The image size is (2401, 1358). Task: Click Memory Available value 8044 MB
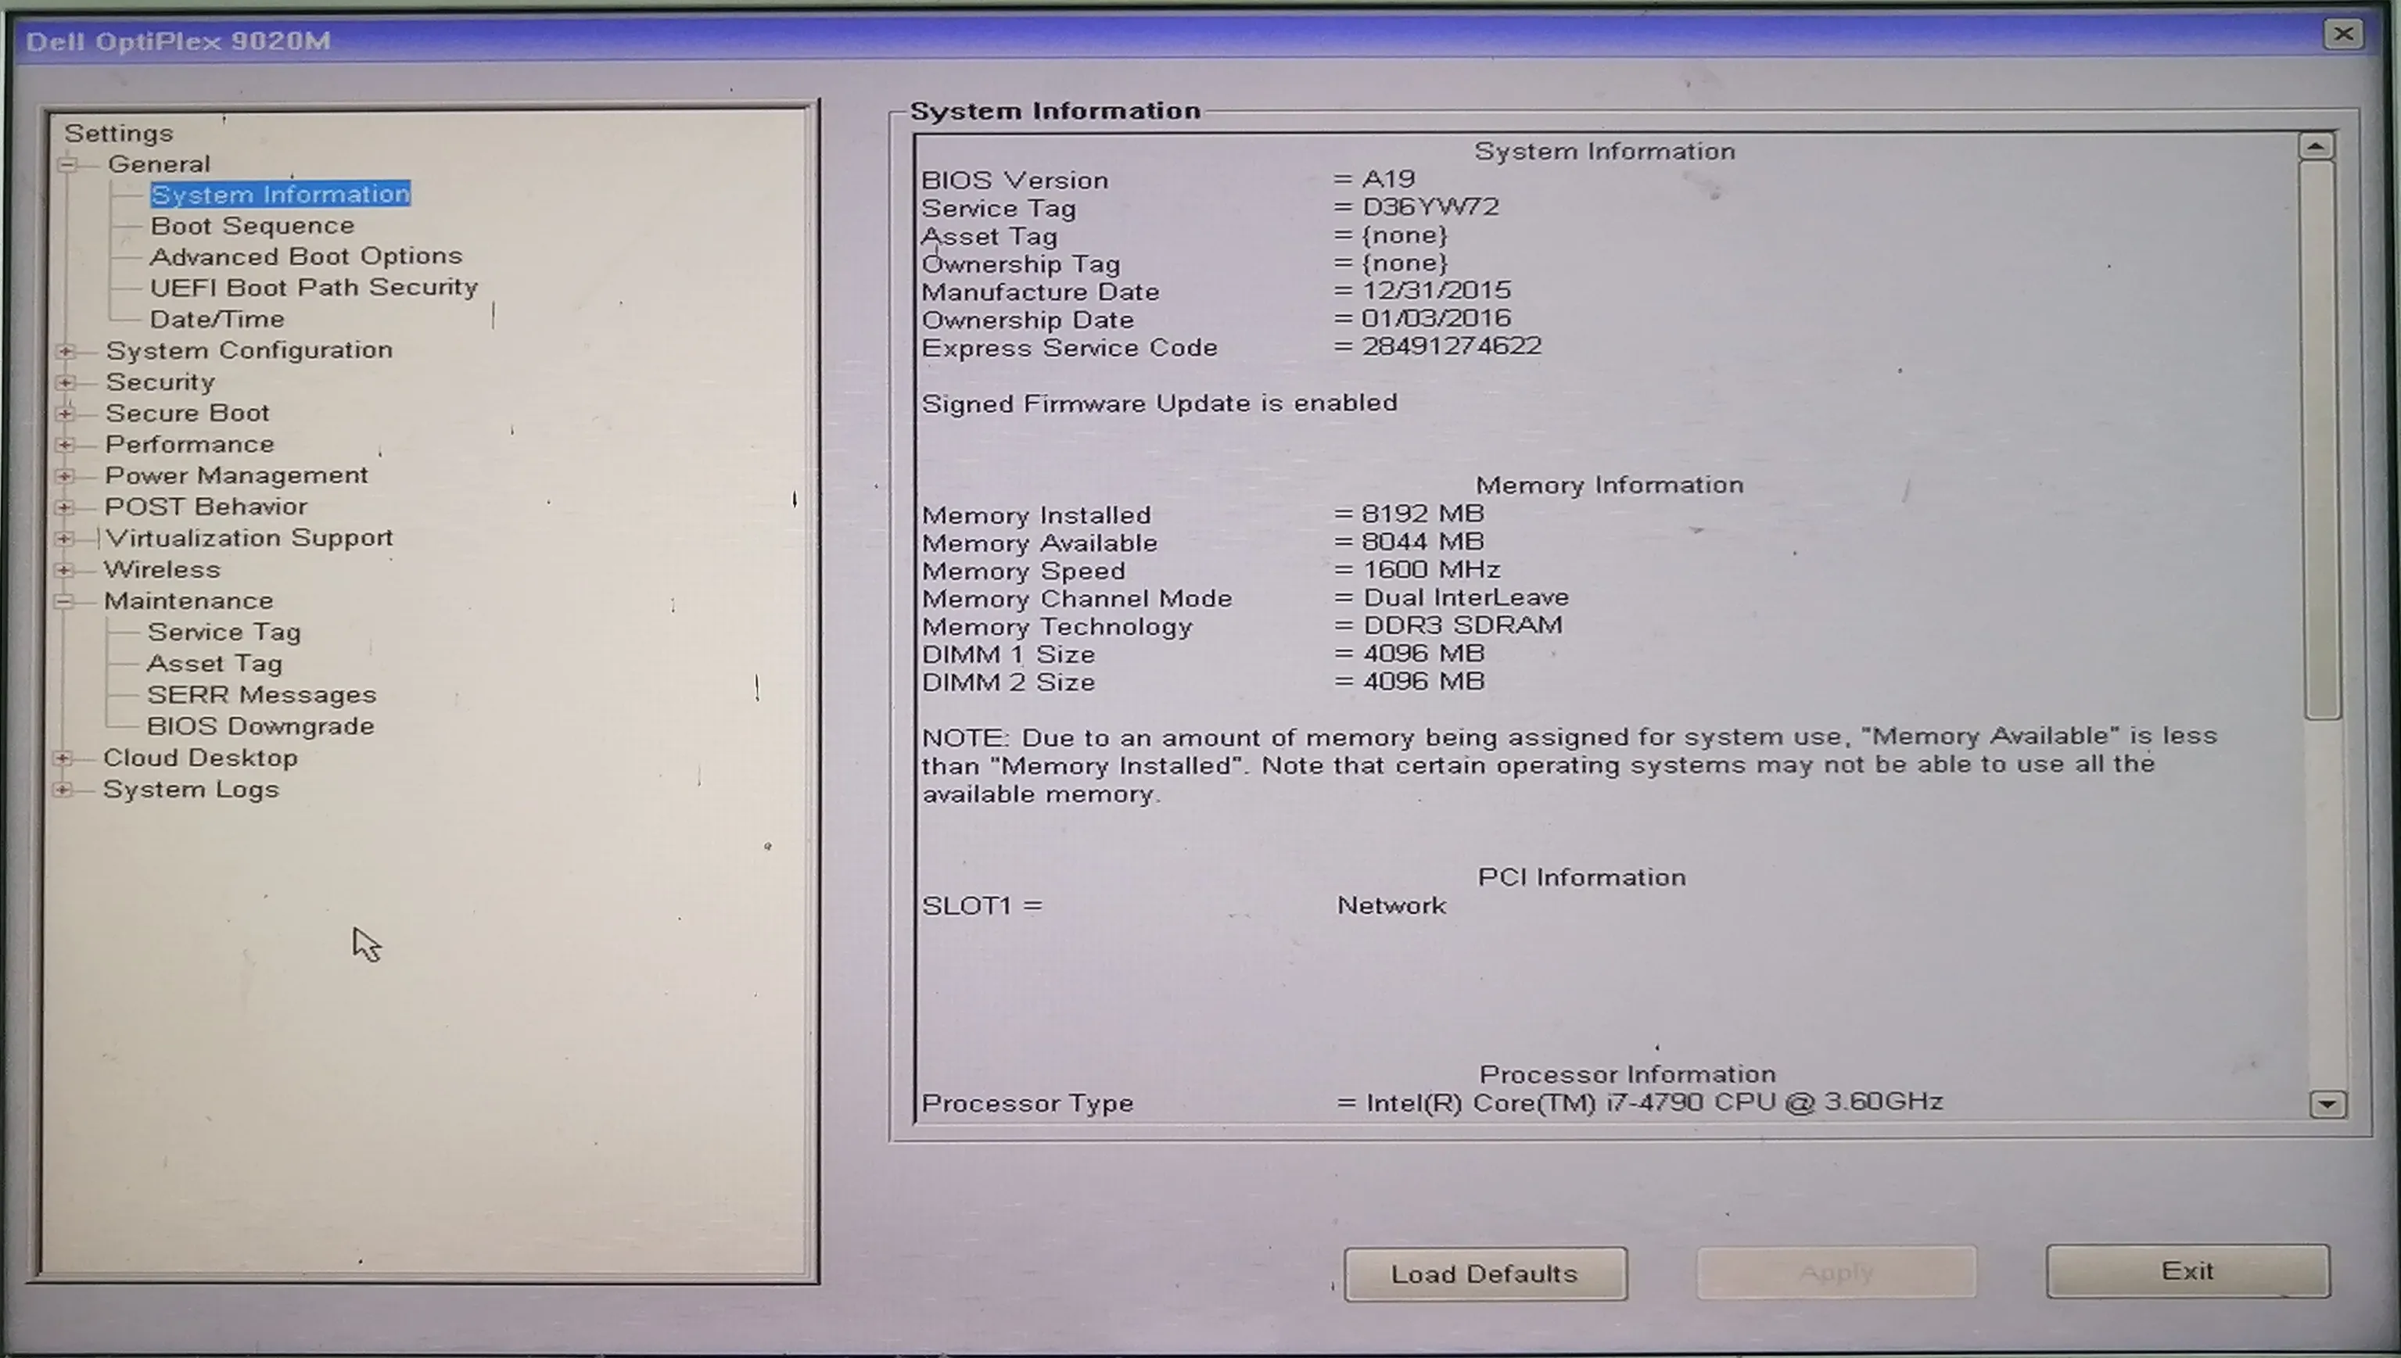1423,542
